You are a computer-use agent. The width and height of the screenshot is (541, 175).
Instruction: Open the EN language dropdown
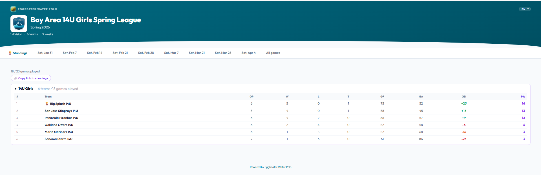click(x=525, y=9)
